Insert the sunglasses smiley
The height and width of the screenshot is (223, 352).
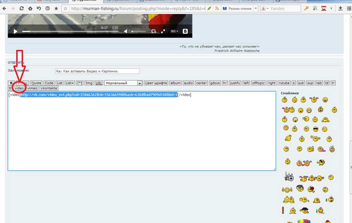point(316,129)
